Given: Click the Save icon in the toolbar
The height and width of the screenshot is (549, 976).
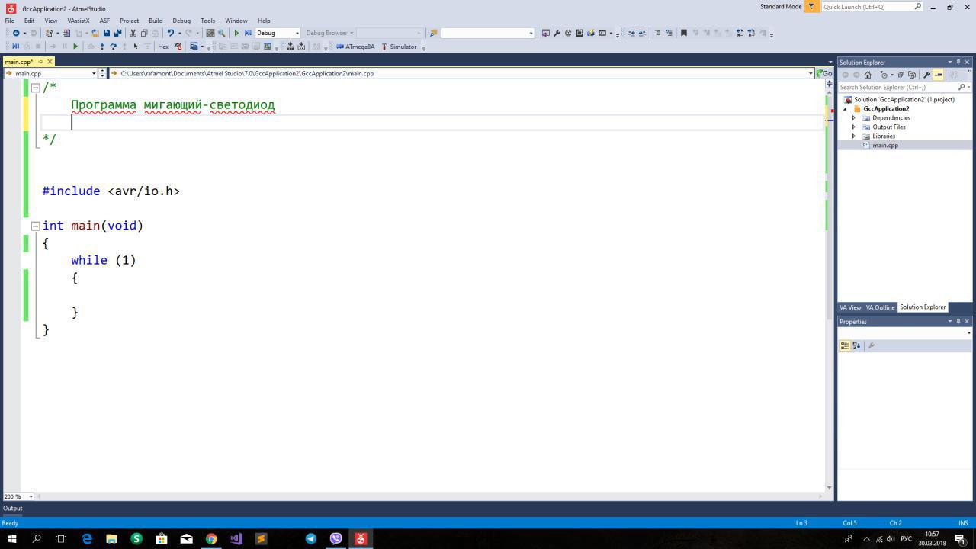Looking at the screenshot, I should pyautogui.click(x=106, y=33).
